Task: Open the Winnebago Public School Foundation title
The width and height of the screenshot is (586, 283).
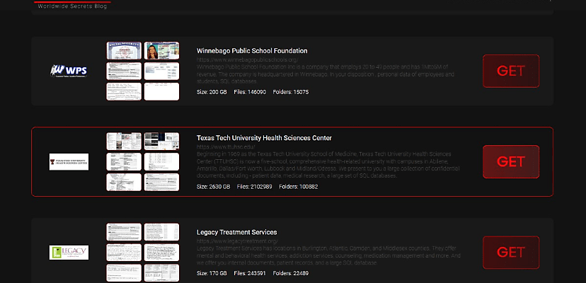Action: coord(252,51)
